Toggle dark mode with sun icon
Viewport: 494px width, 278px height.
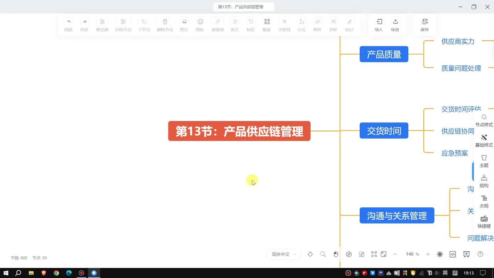440,254
